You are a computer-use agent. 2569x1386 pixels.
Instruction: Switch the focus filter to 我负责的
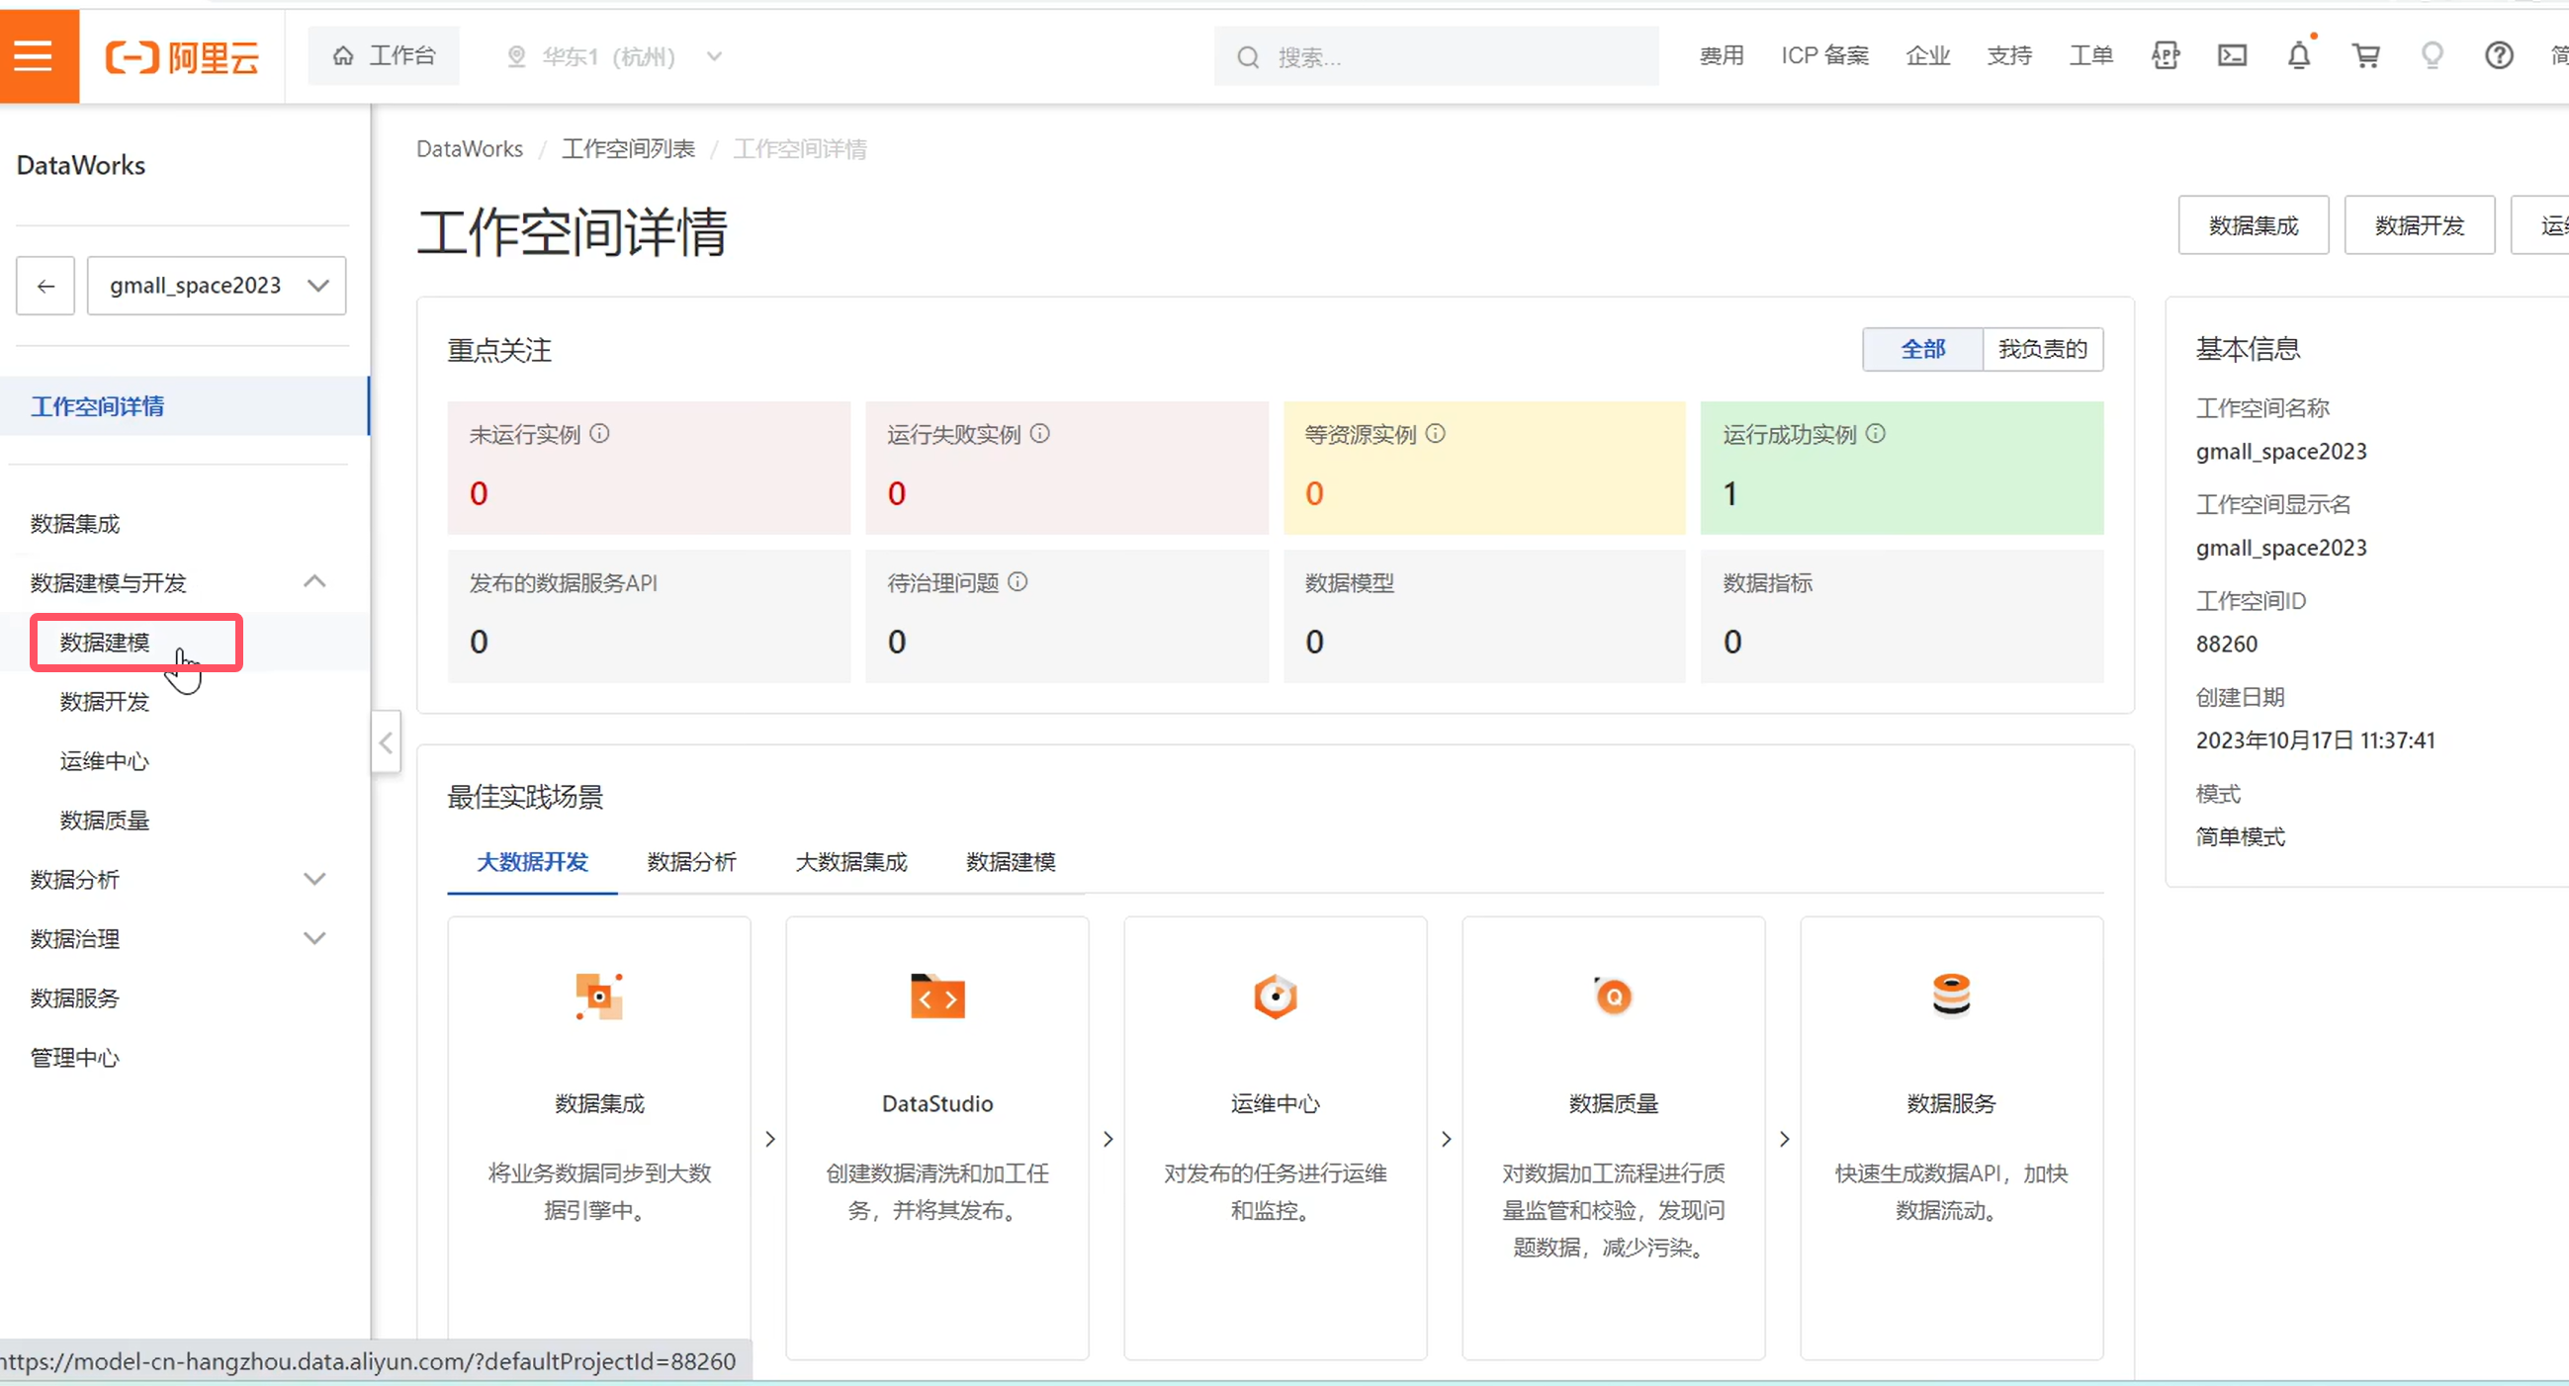click(x=2041, y=349)
